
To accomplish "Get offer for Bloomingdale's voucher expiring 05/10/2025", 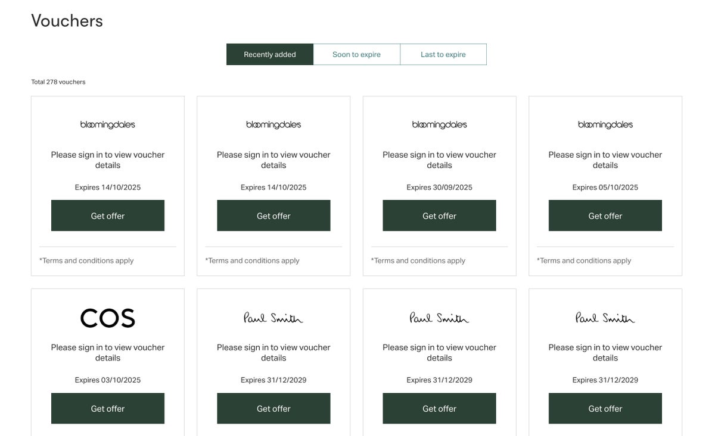I will (x=605, y=216).
